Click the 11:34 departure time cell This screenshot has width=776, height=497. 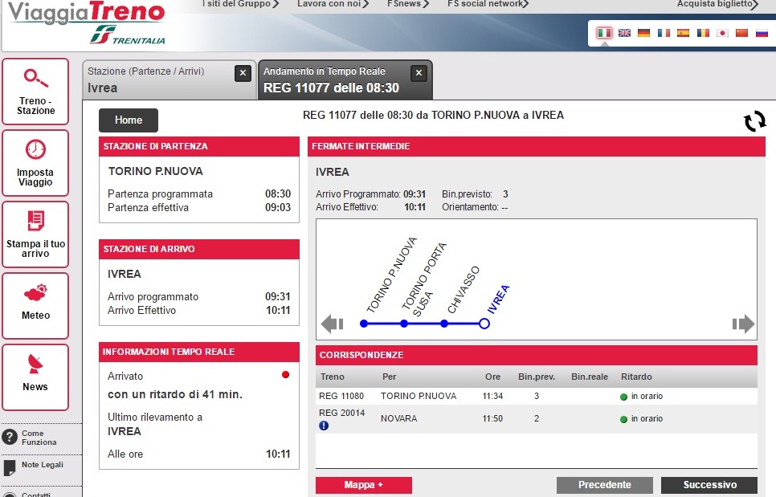tap(492, 396)
